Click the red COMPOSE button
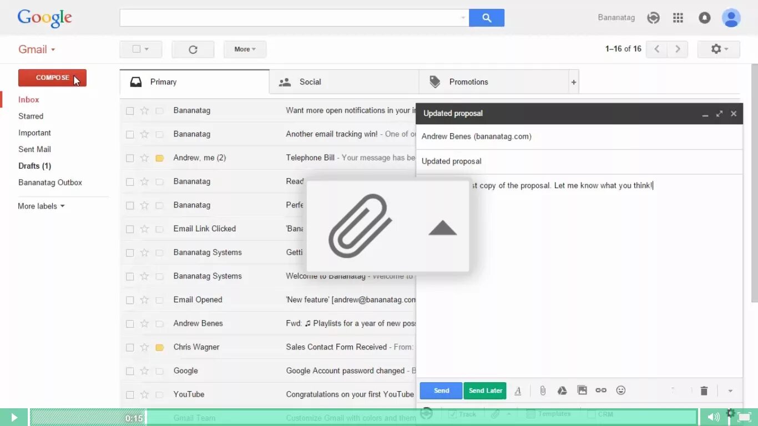Viewport: 758px width, 426px height. (52, 78)
